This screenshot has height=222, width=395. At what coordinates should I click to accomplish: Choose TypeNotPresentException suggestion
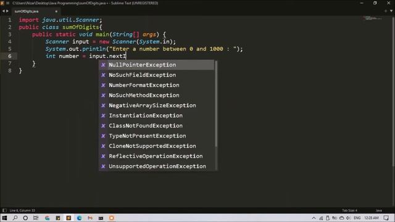(156, 136)
